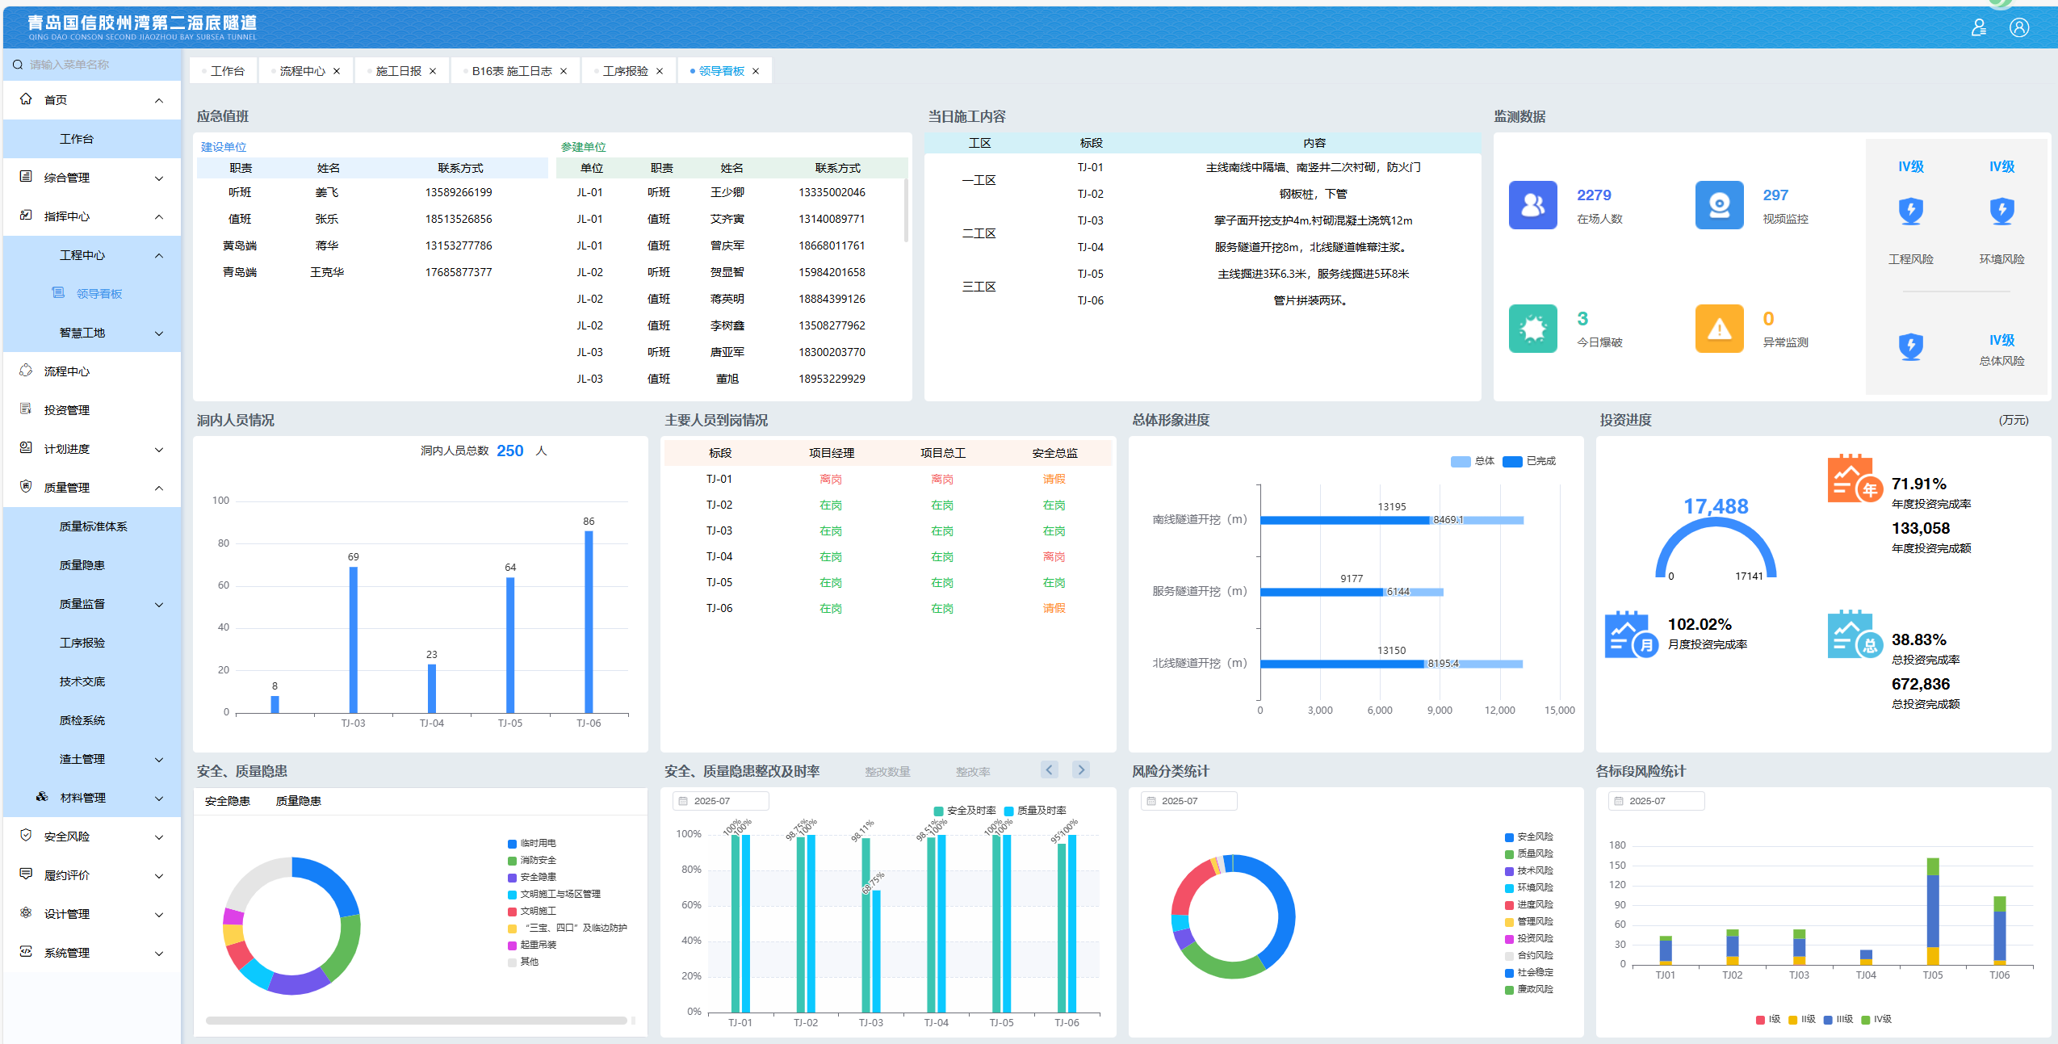
Task: Switch to the 质量隐患 tab
Action: (298, 801)
